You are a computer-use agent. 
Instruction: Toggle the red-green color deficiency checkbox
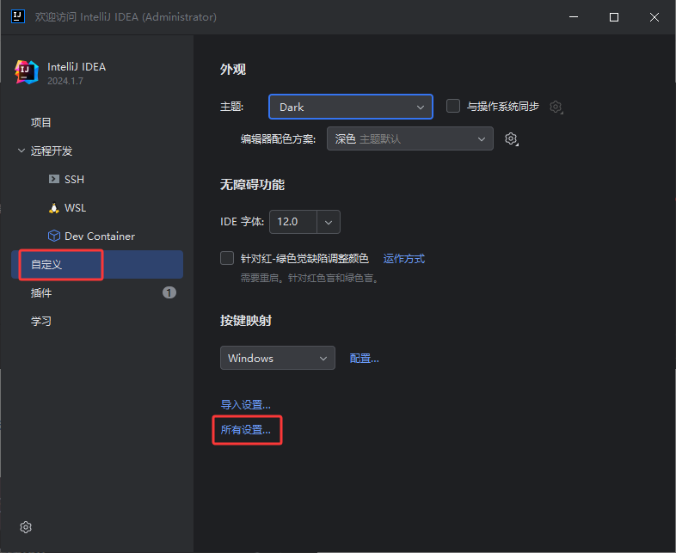[x=227, y=258]
